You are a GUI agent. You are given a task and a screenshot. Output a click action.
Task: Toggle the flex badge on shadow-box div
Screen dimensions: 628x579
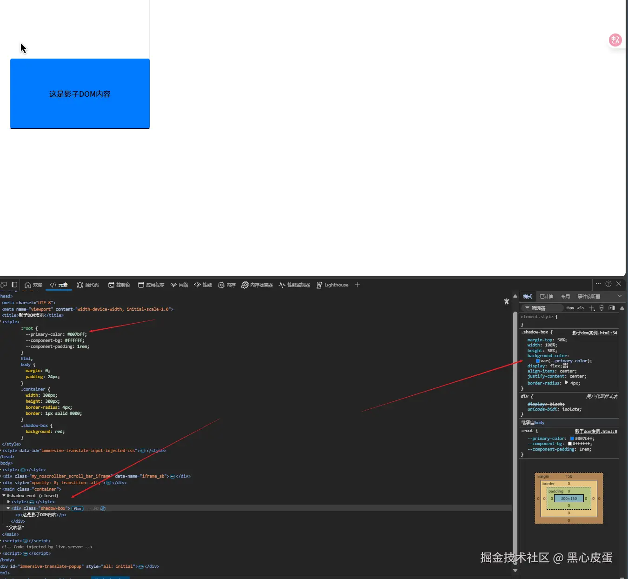77,508
